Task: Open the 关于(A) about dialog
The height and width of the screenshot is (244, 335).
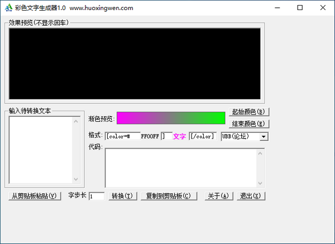Action: (218, 196)
